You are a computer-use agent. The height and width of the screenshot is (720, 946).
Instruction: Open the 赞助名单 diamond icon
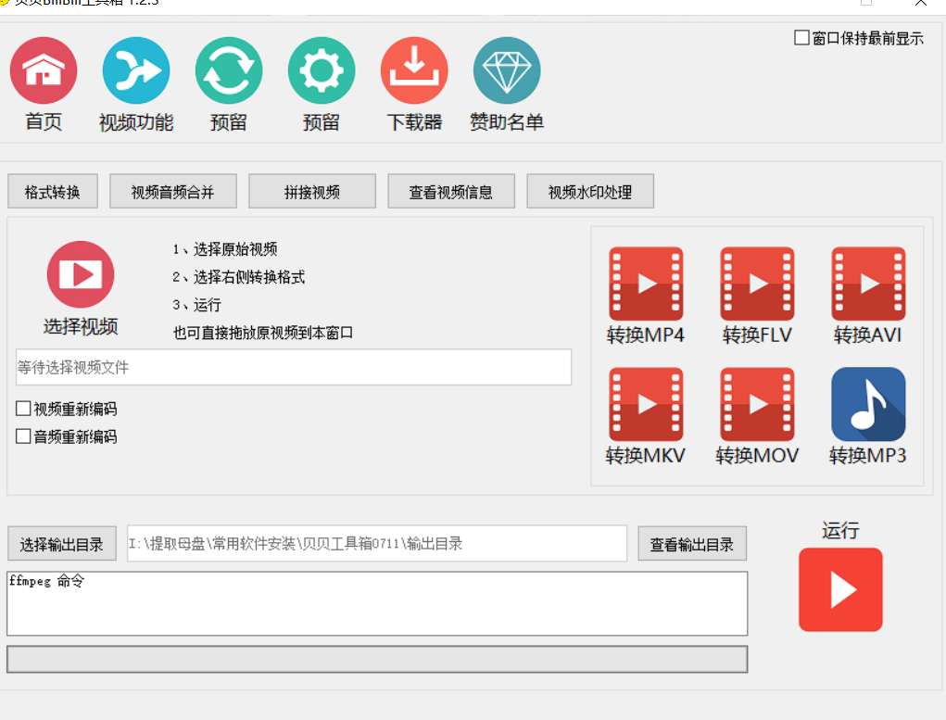(507, 70)
